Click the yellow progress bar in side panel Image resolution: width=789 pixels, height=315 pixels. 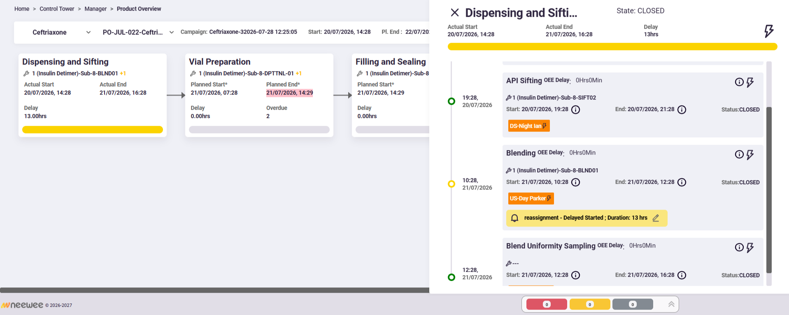pos(612,46)
